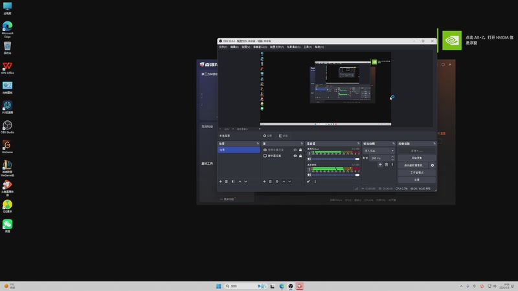Select the highlighted scene in Scenes list
The height and width of the screenshot is (291, 518).
click(x=238, y=150)
